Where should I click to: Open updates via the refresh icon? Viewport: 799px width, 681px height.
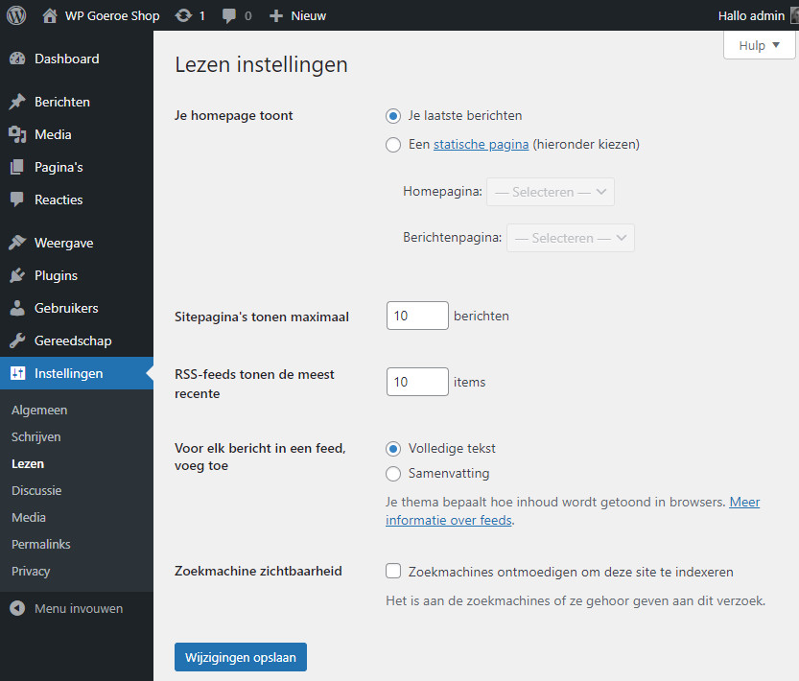tap(182, 15)
